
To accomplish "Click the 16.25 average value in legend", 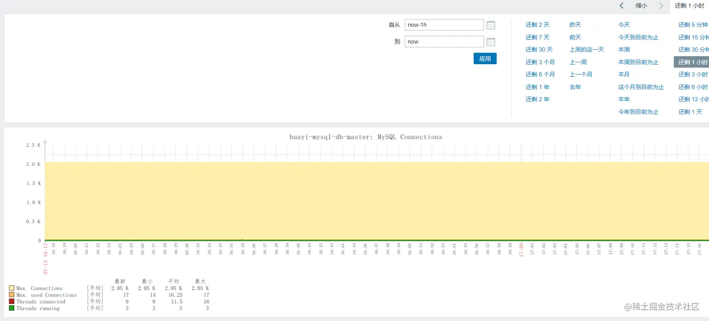I will (x=175, y=295).
